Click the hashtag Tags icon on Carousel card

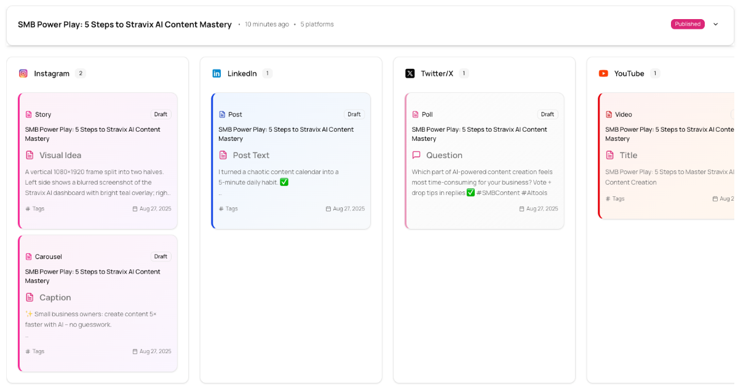[28, 351]
